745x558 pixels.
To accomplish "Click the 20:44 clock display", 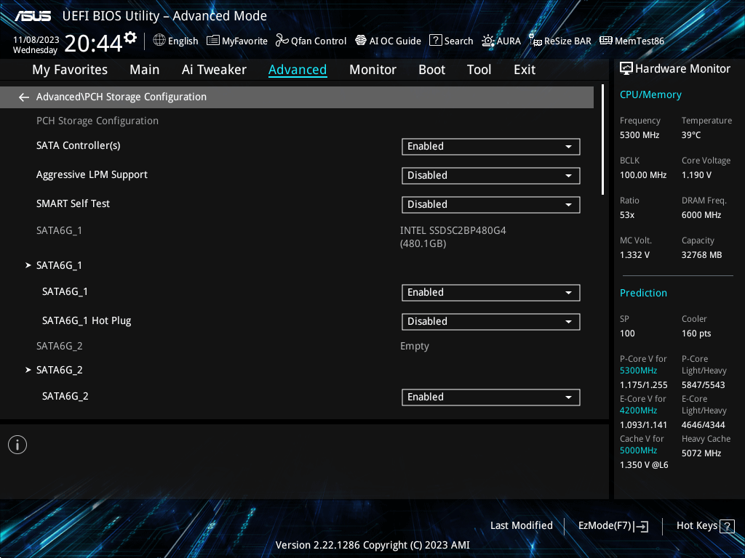I will click(x=93, y=43).
